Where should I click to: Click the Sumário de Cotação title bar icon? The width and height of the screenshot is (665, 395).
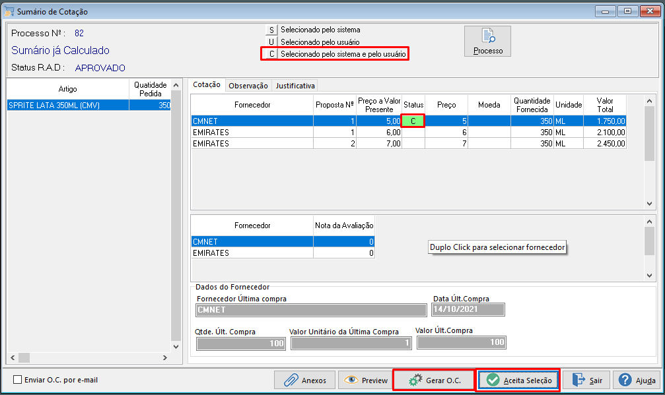click(x=9, y=11)
